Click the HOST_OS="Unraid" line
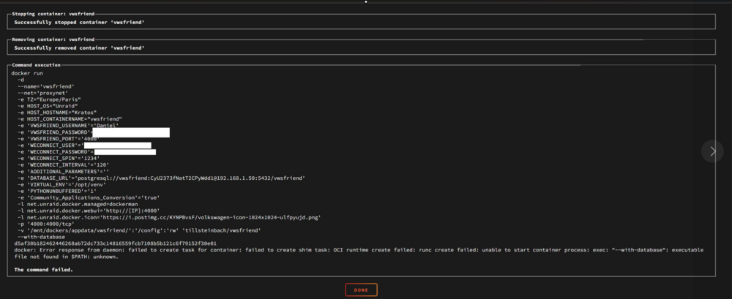The width and height of the screenshot is (732, 299). (48, 106)
